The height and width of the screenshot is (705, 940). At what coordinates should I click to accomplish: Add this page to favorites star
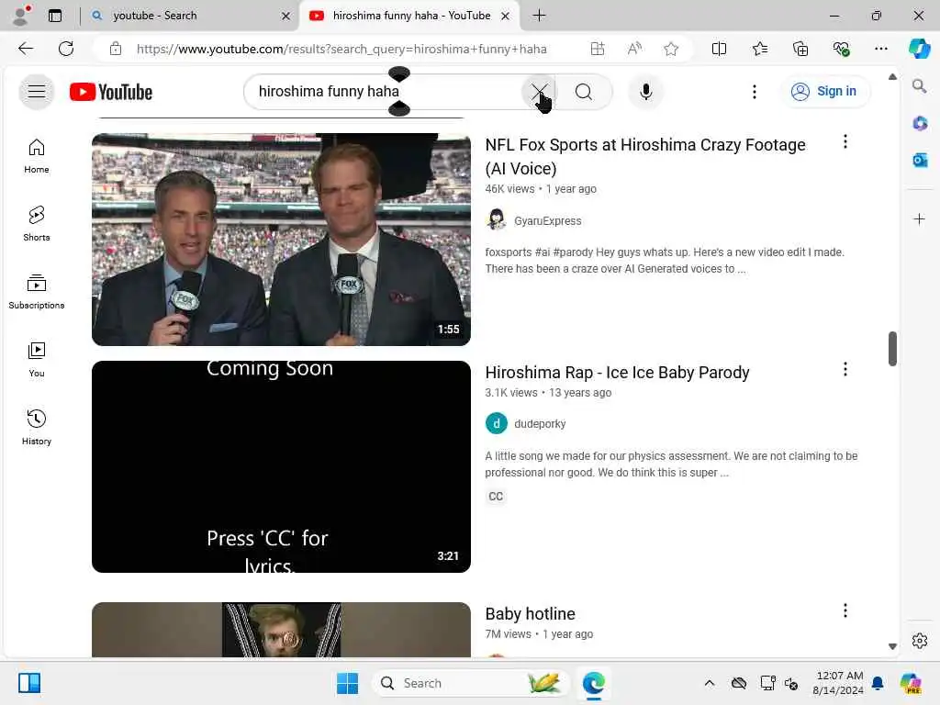(x=671, y=49)
